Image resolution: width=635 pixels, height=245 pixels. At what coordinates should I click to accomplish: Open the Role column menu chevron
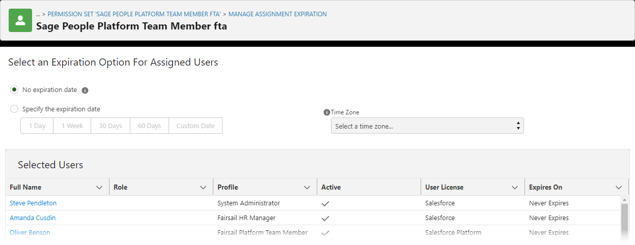203,188
